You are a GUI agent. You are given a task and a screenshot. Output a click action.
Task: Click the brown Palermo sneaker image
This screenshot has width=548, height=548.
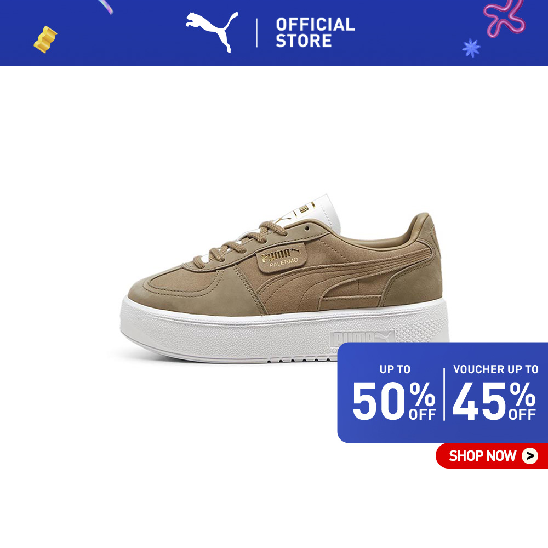pyautogui.click(x=284, y=278)
